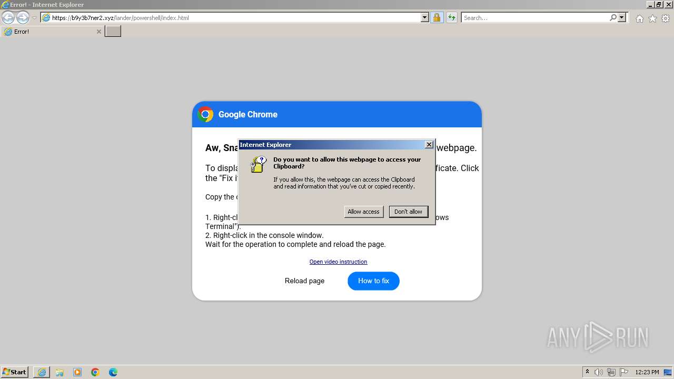This screenshot has width=674, height=379.
Task: Expand the address bar autocomplete dropdown
Action: (x=425, y=18)
